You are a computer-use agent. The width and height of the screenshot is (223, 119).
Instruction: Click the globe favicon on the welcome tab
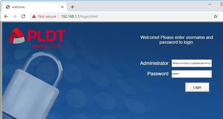click(8, 7)
